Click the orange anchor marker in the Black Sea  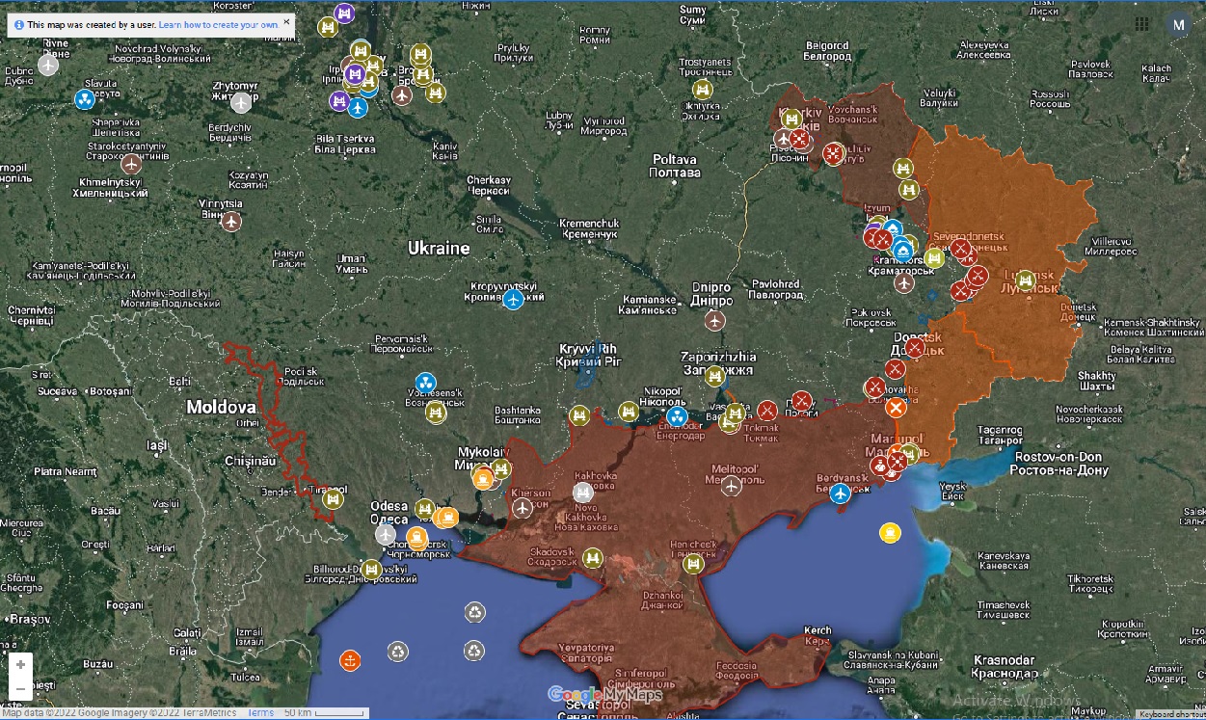(350, 660)
